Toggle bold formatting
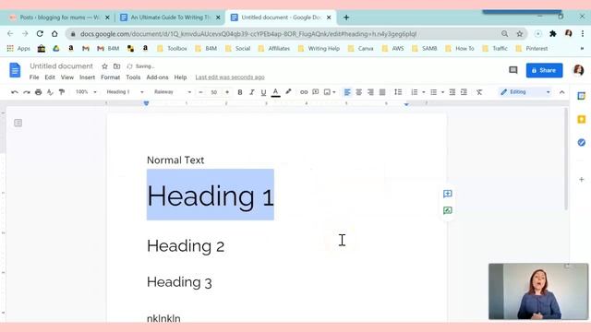This screenshot has height=332, width=591. pyautogui.click(x=240, y=92)
